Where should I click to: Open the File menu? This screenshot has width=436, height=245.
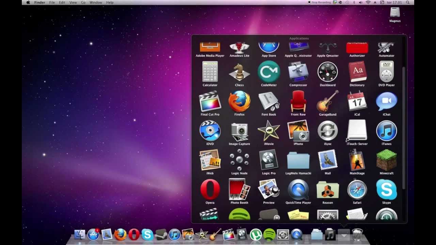52,2
